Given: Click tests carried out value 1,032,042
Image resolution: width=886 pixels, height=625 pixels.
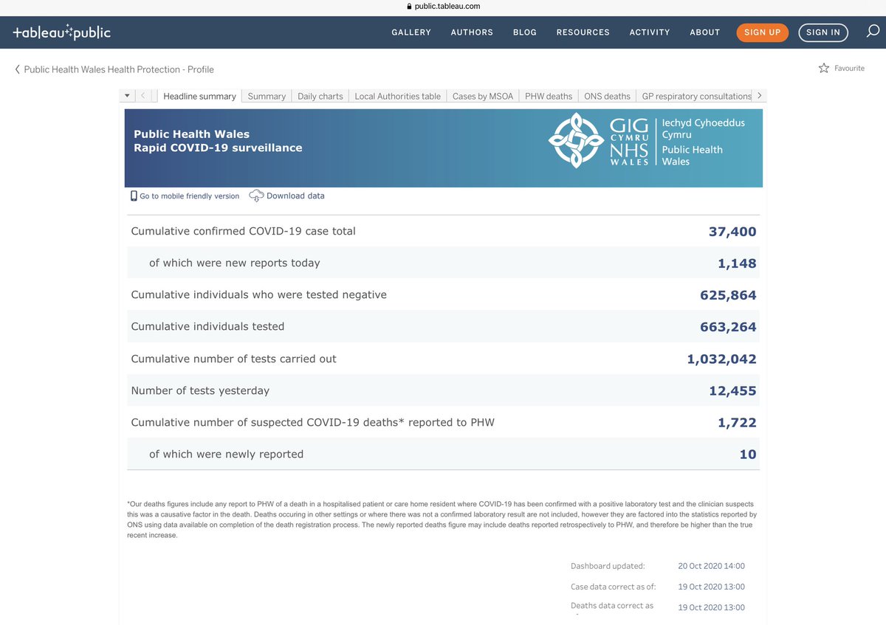Looking at the screenshot, I should pos(722,359).
